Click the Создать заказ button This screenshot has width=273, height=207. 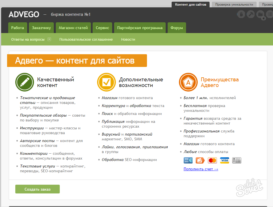[x=37, y=189]
